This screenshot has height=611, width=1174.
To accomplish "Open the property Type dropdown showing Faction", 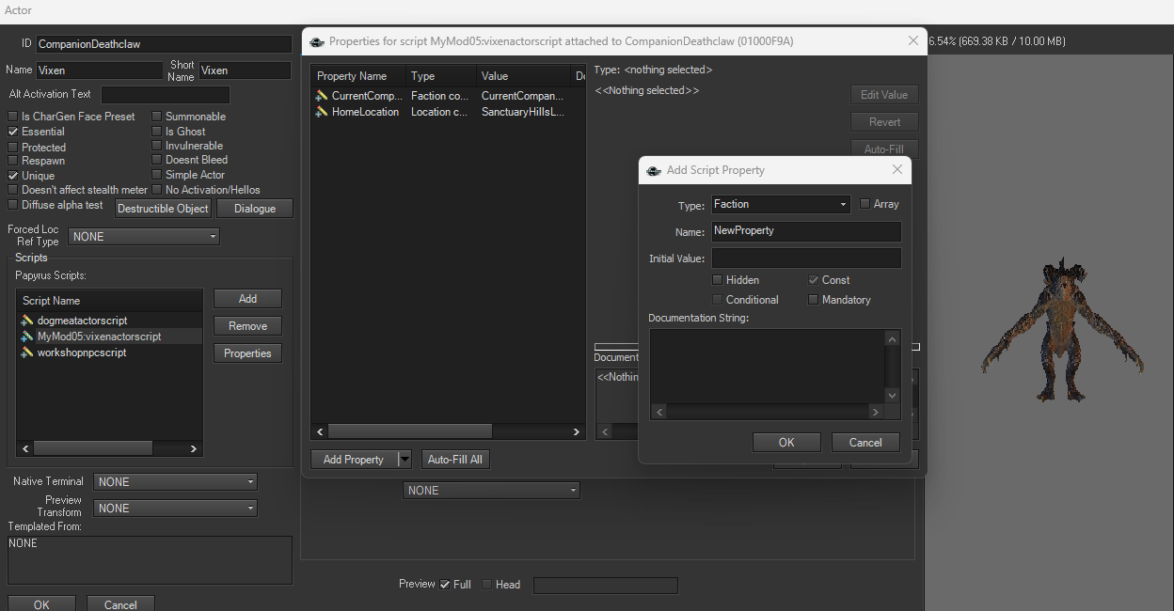I will click(780, 204).
